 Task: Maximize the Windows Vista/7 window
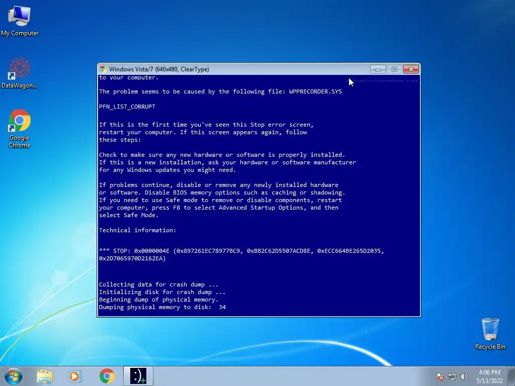click(394, 69)
